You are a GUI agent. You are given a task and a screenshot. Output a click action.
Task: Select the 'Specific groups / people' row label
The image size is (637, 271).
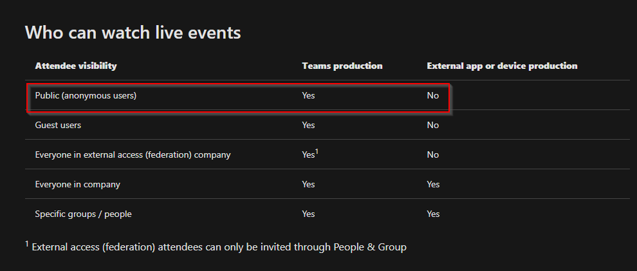pyautogui.click(x=83, y=214)
